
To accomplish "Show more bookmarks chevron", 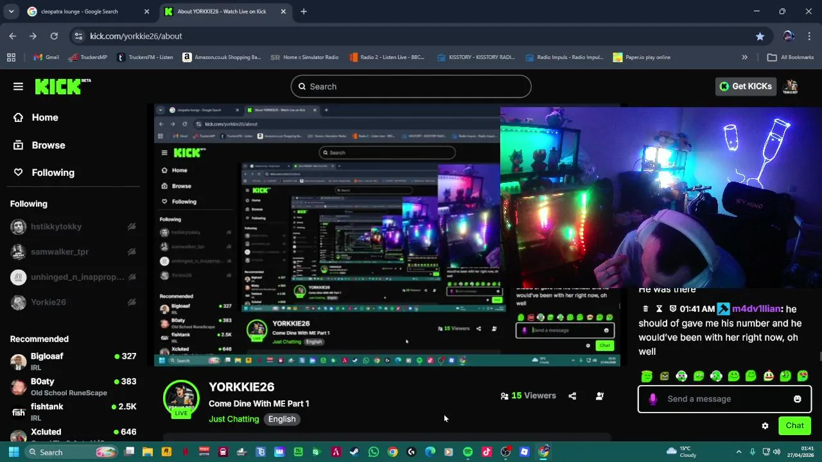I will coord(744,57).
